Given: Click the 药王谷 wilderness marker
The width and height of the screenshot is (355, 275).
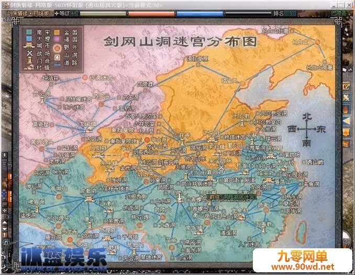Looking at the screenshot, I should click(x=101, y=104).
